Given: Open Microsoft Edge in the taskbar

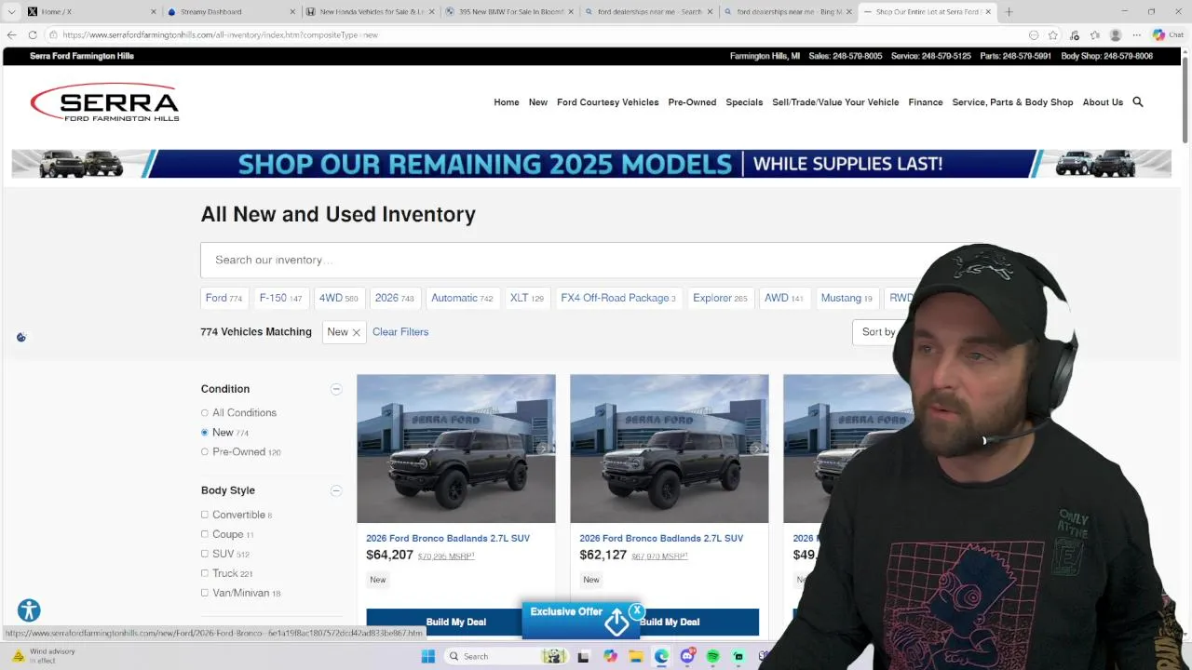Looking at the screenshot, I should [x=661, y=656].
